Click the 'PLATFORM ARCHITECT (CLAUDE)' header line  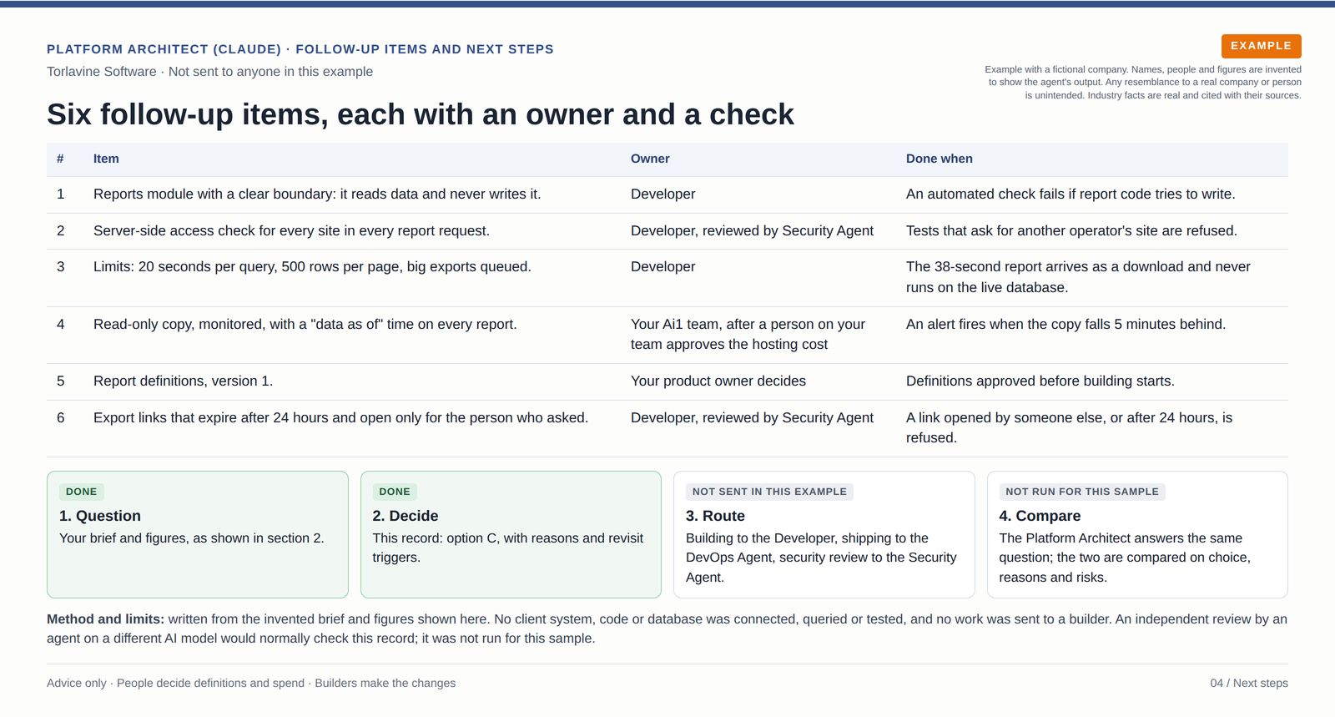(300, 49)
